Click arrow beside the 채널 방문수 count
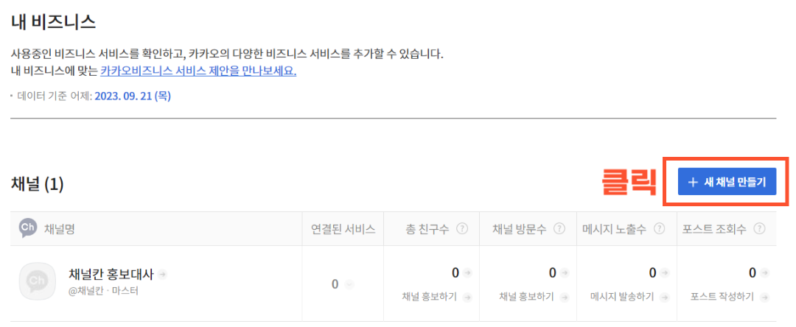 point(565,273)
